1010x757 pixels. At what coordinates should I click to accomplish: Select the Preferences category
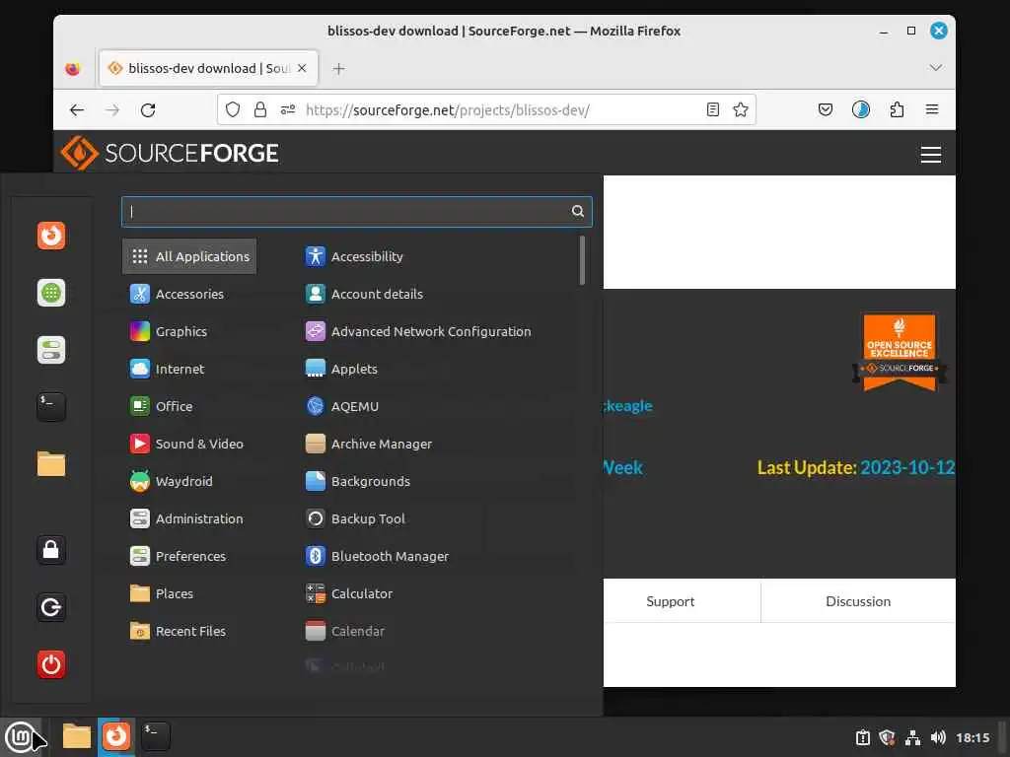(x=189, y=556)
